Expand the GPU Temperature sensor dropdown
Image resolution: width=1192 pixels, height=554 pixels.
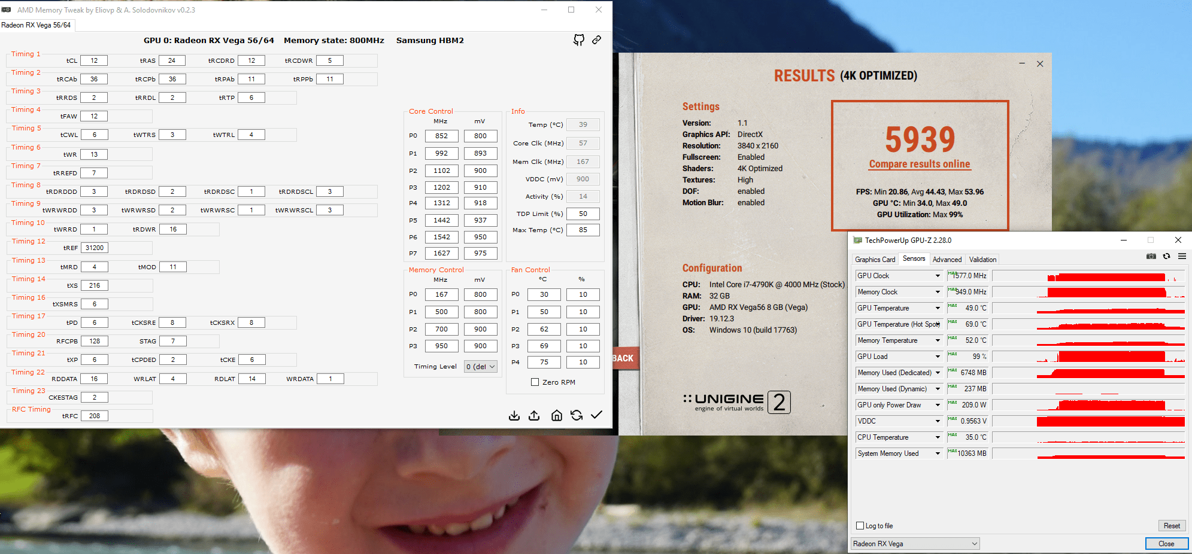point(938,308)
